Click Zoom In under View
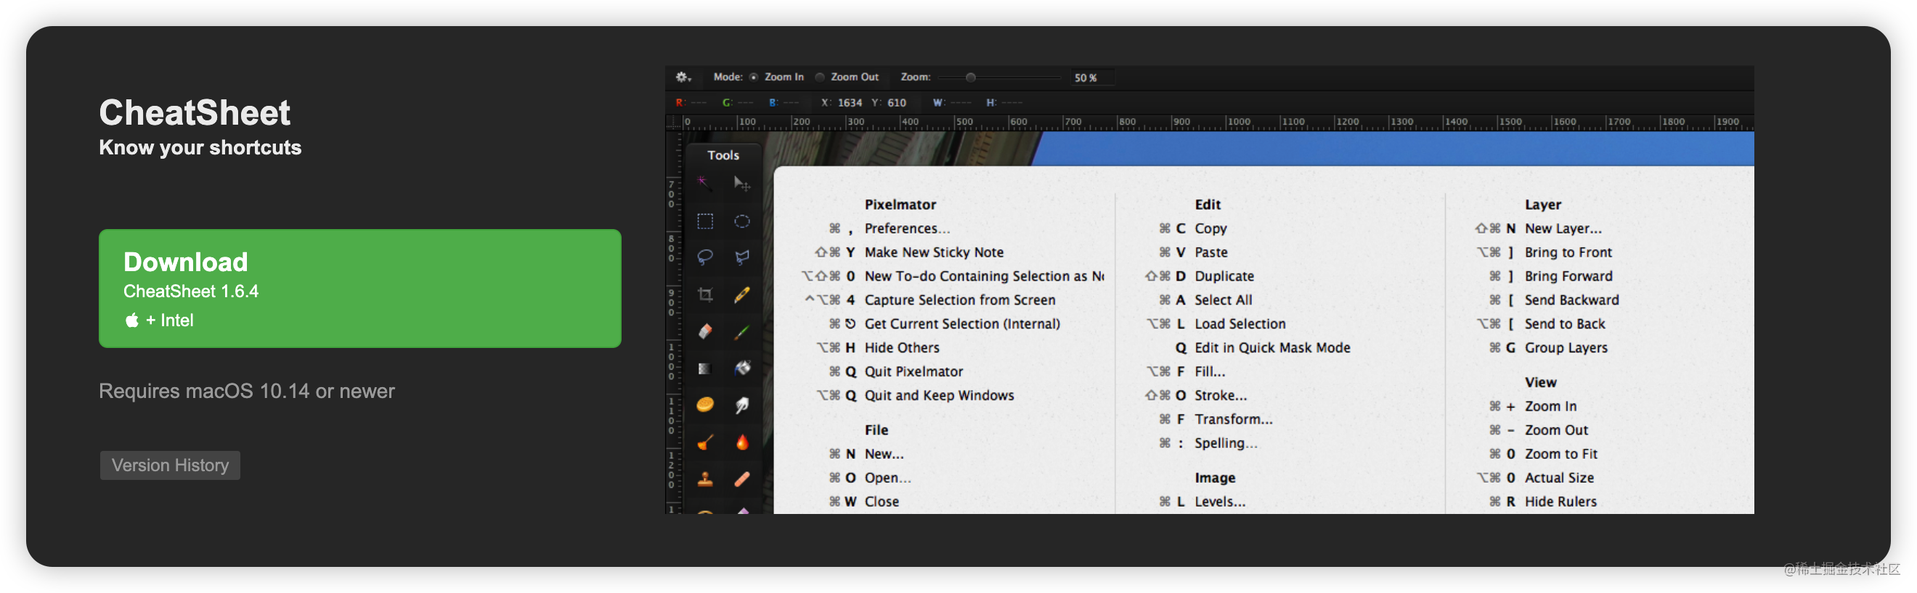Screen dimensions: 1917x593 pyautogui.click(x=1550, y=406)
